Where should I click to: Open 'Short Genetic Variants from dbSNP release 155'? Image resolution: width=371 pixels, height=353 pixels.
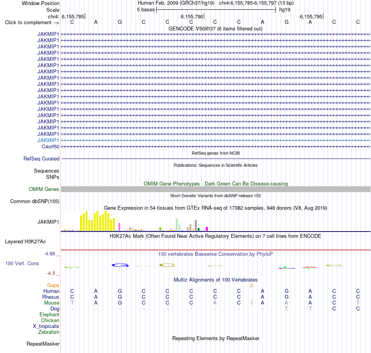pos(216,196)
